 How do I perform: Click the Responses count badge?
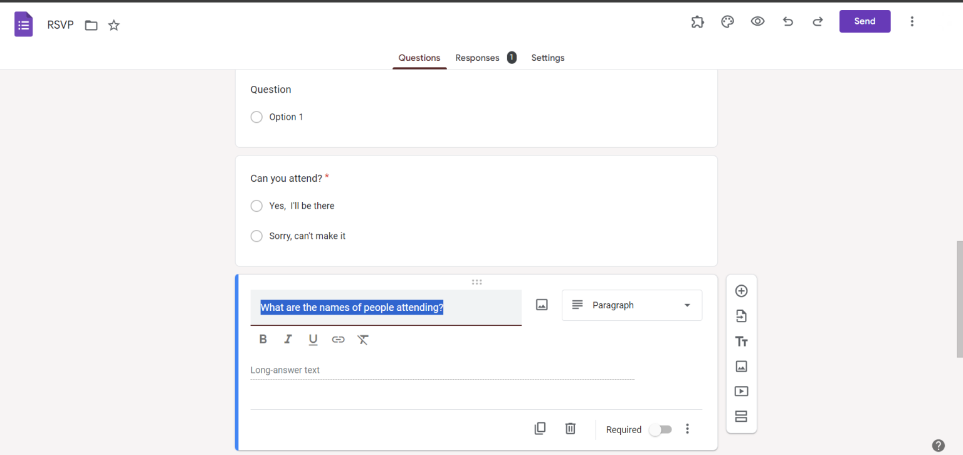512,58
